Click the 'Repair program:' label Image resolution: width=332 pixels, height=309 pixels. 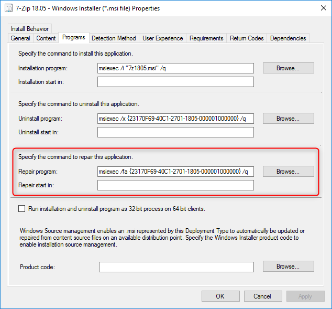pyautogui.click(x=38, y=172)
